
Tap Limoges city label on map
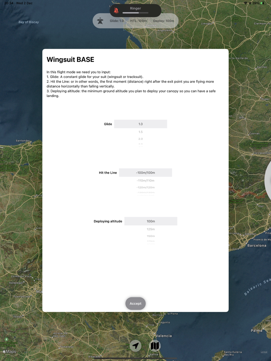pos(207,24)
